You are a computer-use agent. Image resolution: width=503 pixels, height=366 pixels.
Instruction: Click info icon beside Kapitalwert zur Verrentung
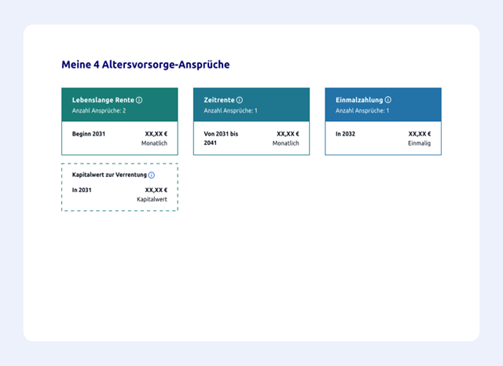[x=152, y=175]
